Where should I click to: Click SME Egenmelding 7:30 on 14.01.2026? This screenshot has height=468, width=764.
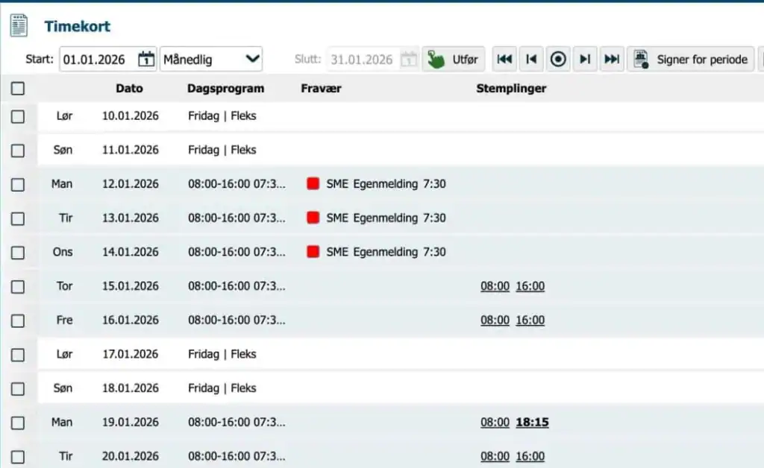point(386,252)
